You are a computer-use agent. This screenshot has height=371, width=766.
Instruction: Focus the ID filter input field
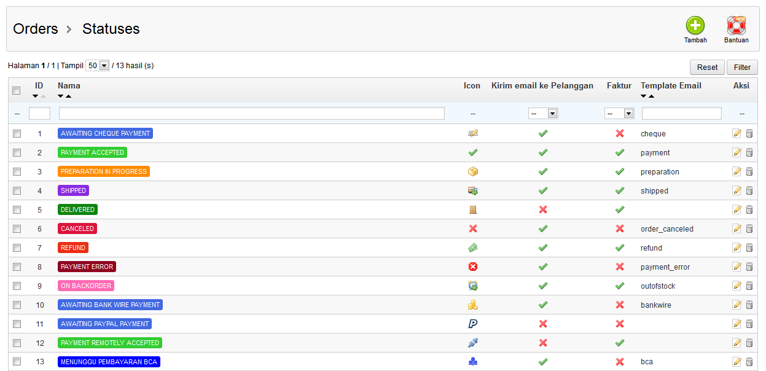39,114
